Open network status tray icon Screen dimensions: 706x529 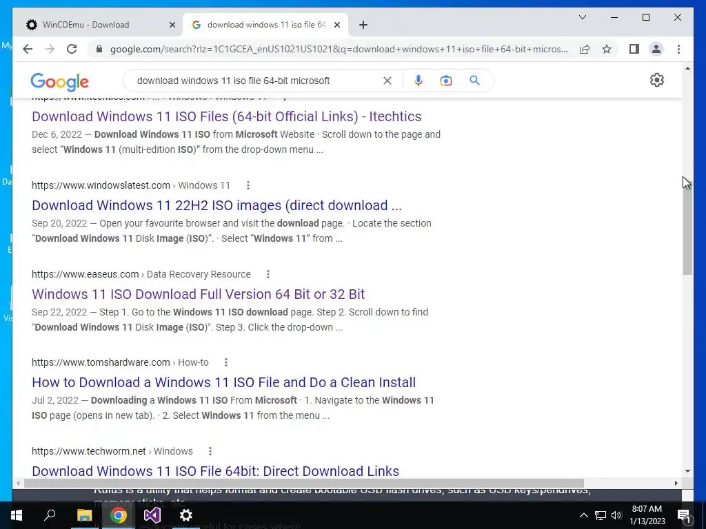pyautogui.click(x=601, y=515)
